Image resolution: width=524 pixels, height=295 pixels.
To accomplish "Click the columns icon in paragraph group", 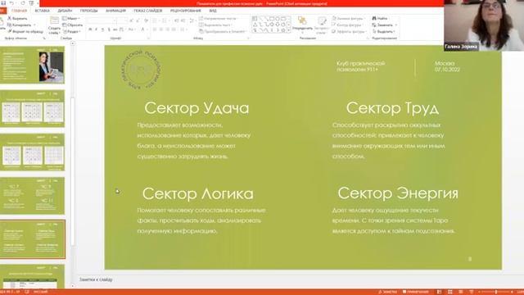I will (x=183, y=29).
